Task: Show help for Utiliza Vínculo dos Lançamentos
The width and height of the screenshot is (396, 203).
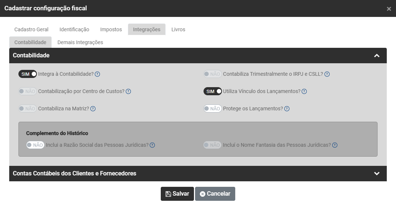Action: (x=304, y=91)
